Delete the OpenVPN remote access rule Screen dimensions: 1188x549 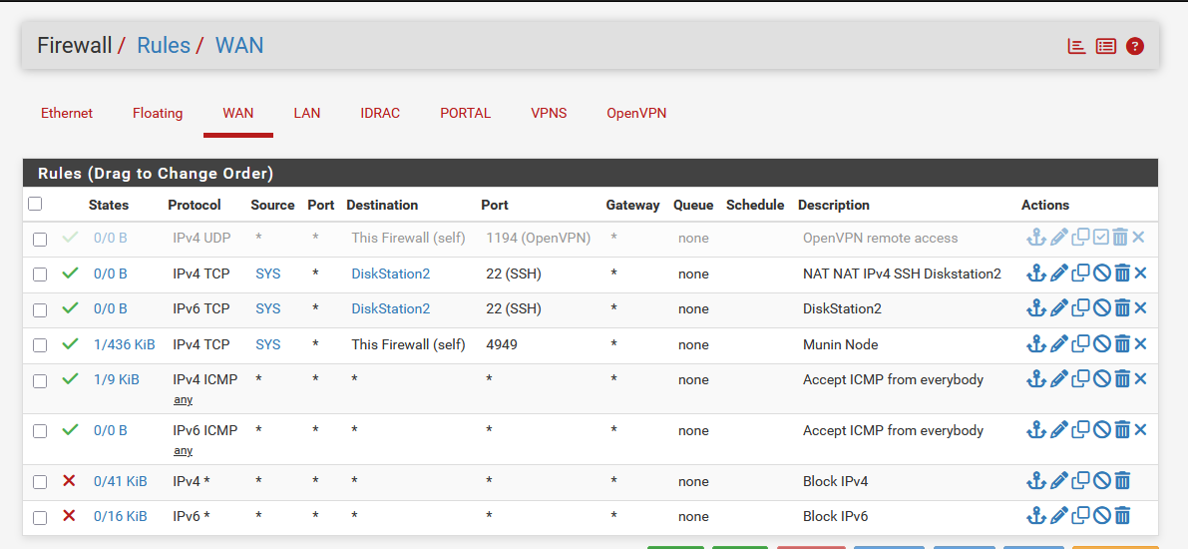1122,238
